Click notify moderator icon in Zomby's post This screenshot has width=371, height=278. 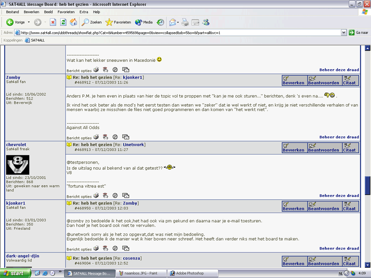[x=115, y=137]
